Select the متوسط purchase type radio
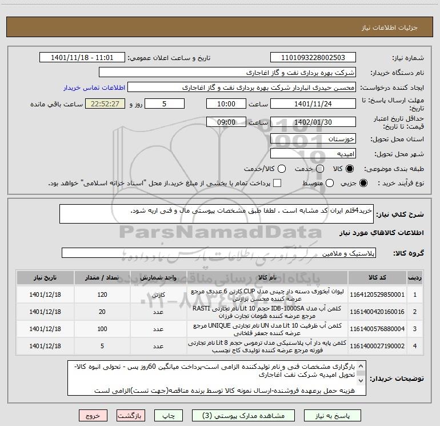Image resolution: width=440 pixels, height=426 pixels. (330, 183)
